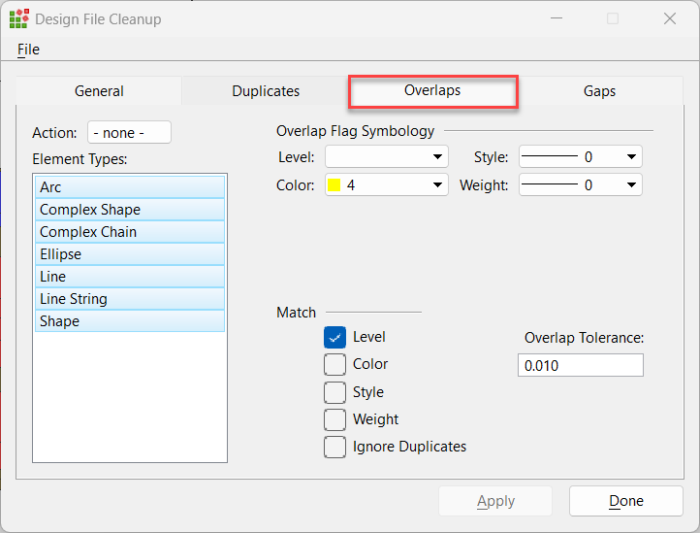This screenshot has height=533, width=700.
Task: Tick the Ignore Duplicates checkbox
Action: (x=334, y=447)
